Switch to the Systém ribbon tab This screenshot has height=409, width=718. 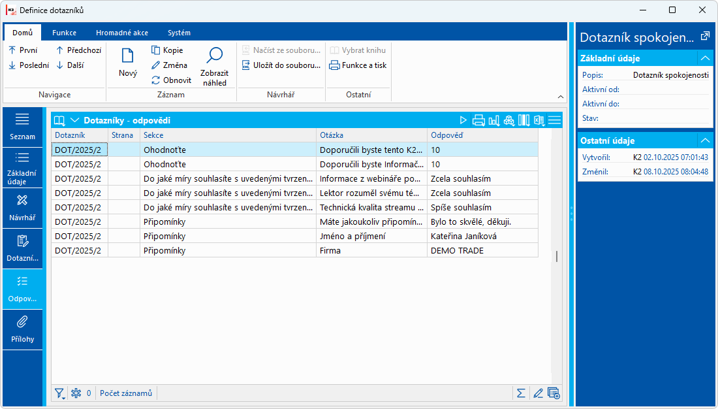pos(179,33)
